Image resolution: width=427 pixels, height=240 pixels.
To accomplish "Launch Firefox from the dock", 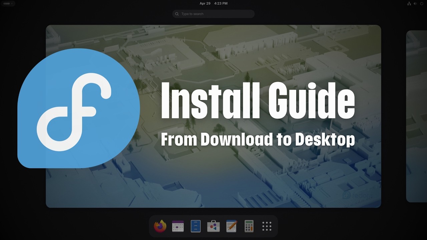I will [160, 226].
